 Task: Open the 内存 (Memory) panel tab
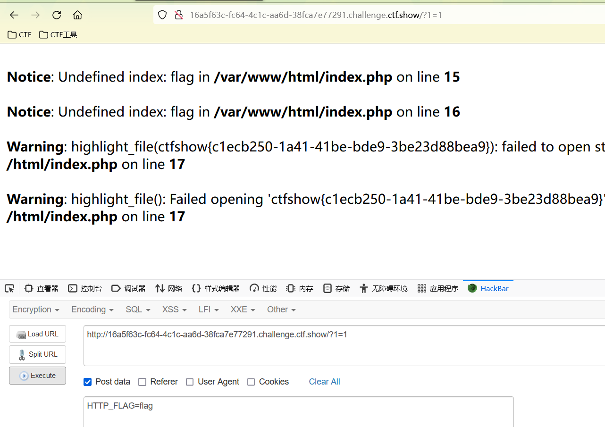pos(299,288)
